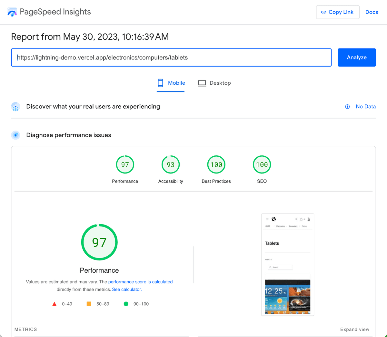Click the large Performance title below big gauge
The height and width of the screenshot is (337, 387).
click(x=99, y=270)
